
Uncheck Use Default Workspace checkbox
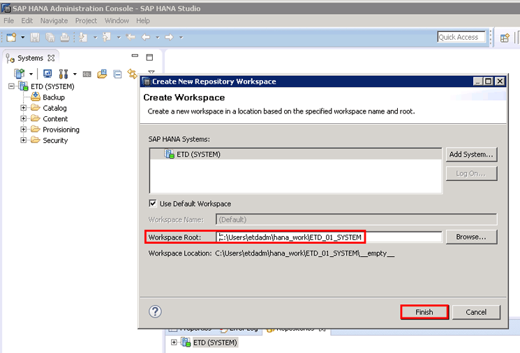(153, 204)
